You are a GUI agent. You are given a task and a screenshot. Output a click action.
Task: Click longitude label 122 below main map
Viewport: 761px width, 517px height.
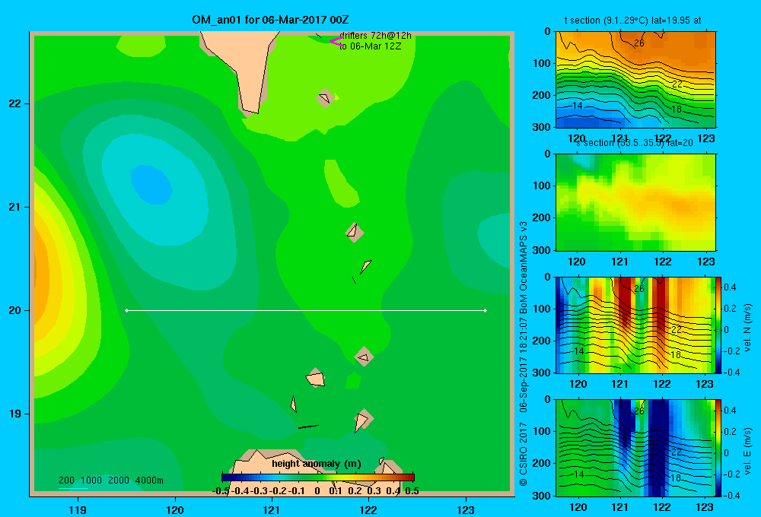point(368,509)
